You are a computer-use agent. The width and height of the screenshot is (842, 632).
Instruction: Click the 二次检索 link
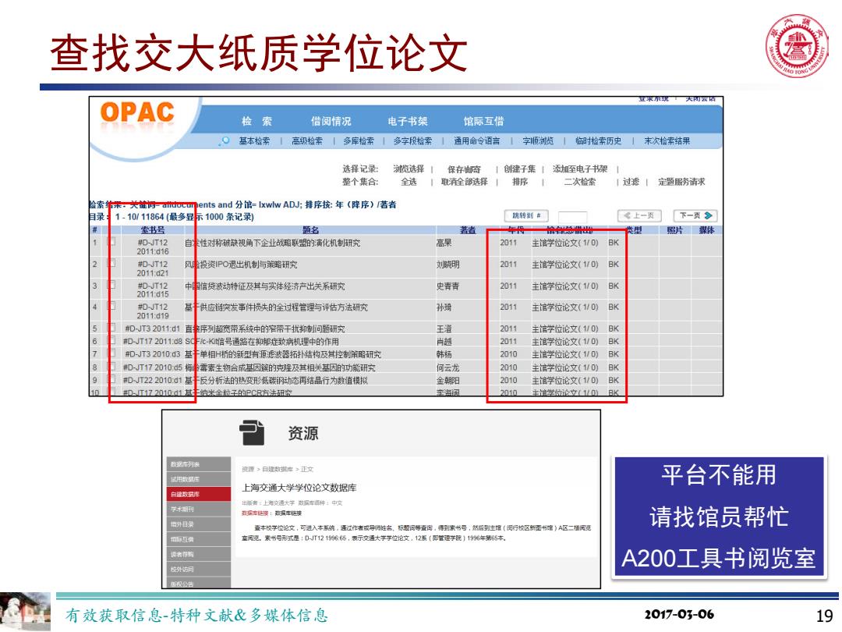click(580, 182)
